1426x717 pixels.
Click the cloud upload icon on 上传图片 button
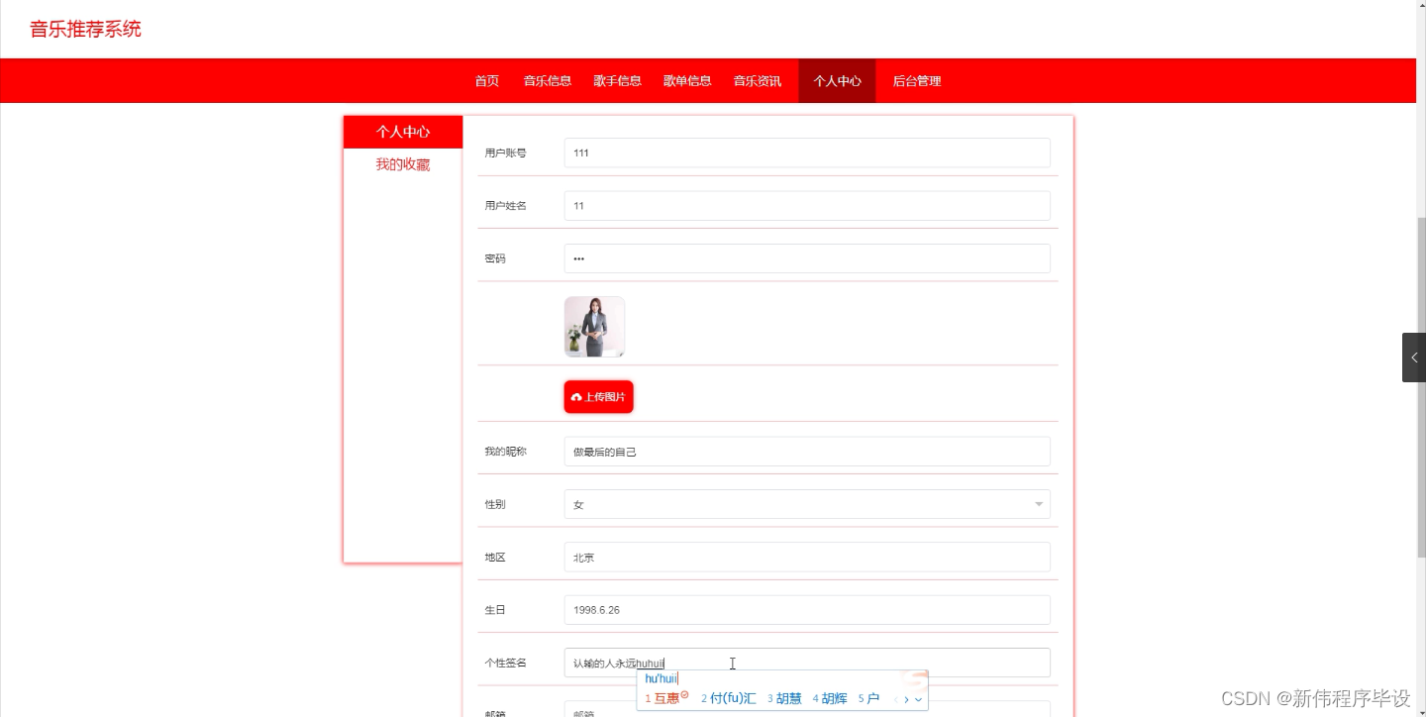point(577,396)
